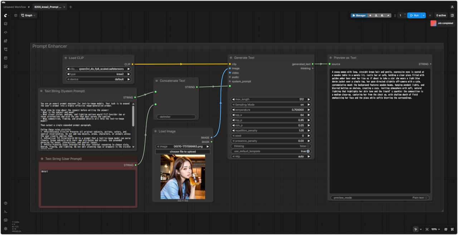Open the help icon in left sidebar

coord(6,203)
